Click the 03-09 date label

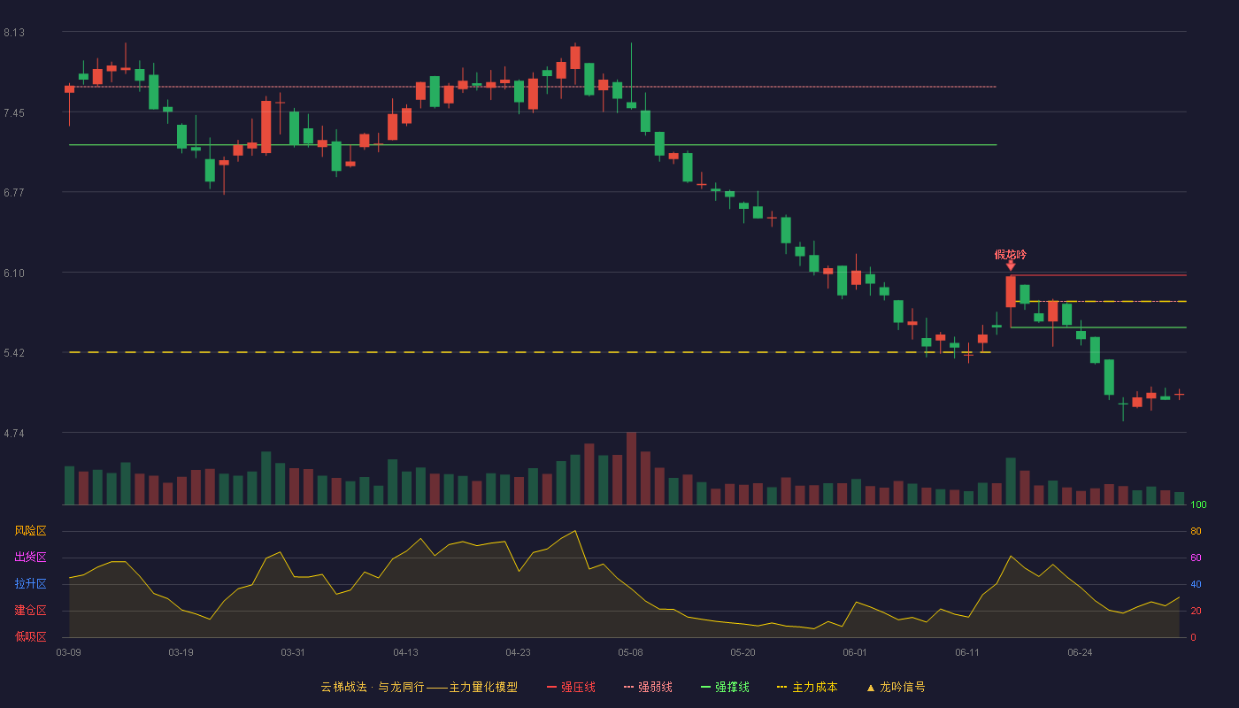[69, 652]
